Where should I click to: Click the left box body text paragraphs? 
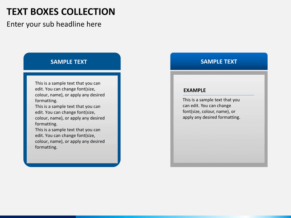click(x=70, y=115)
